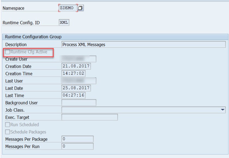
Task: Click the Messages Per Run label
Action: click(22, 147)
